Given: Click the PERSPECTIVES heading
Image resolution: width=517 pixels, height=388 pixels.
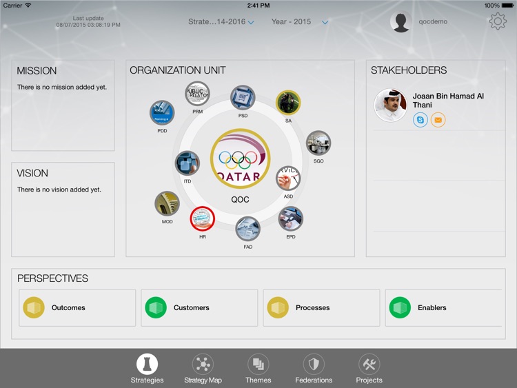Looking at the screenshot, I should (53, 278).
